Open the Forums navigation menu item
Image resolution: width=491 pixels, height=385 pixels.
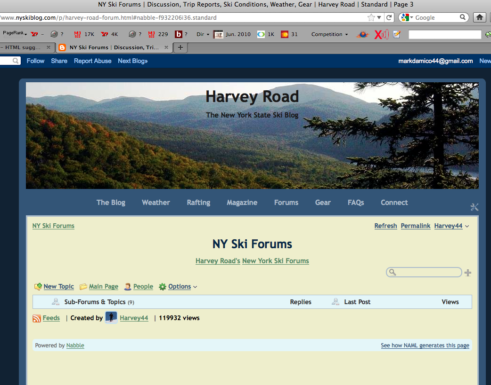286,203
